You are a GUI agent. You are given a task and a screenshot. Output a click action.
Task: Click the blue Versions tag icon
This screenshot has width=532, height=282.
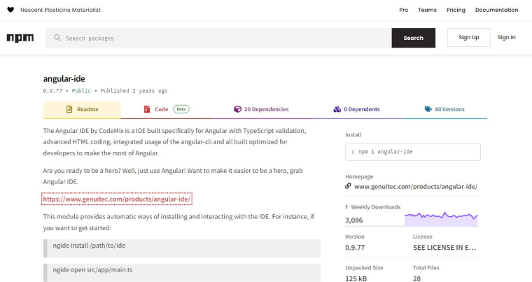tap(428, 109)
